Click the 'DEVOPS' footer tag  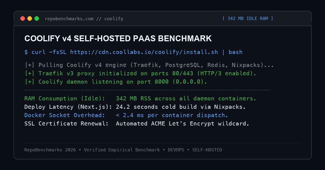[176, 150]
